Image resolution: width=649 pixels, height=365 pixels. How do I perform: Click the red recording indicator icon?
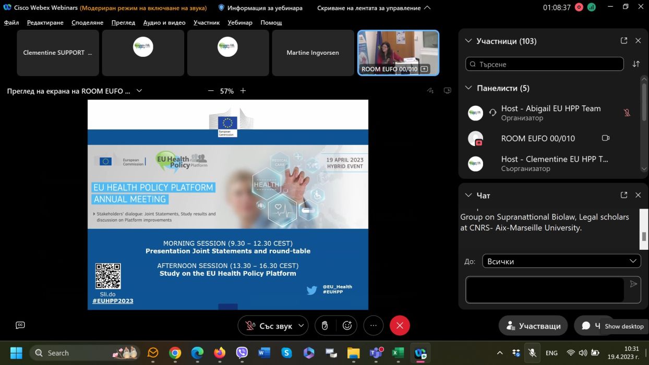pyautogui.click(x=579, y=7)
